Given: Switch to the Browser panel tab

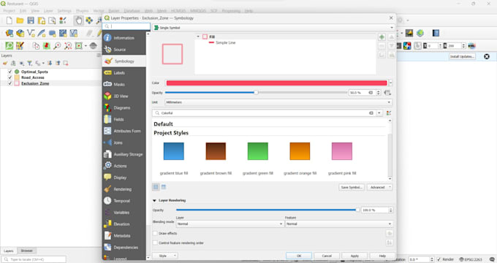Looking at the screenshot, I should (x=26, y=251).
